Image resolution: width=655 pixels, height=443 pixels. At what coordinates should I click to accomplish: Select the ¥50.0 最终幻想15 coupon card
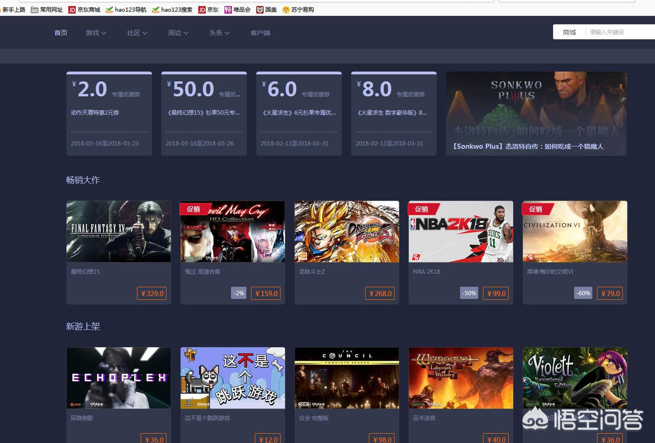pos(204,113)
